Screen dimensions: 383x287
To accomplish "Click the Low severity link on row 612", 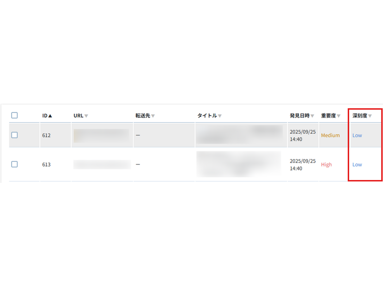I will coord(357,135).
